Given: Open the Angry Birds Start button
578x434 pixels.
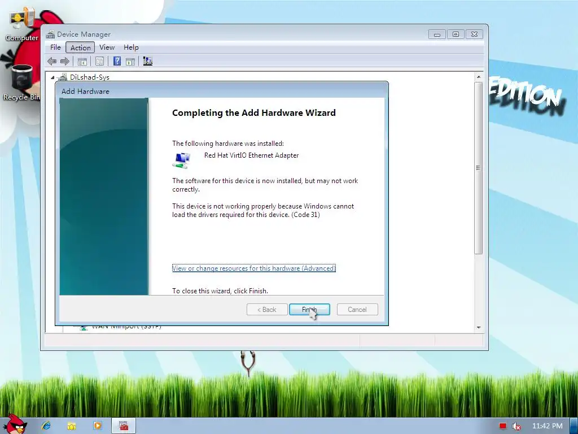Looking at the screenshot, I should [x=15, y=424].
